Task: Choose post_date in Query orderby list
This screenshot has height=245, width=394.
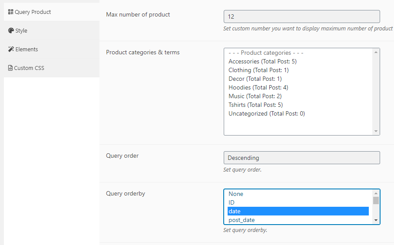Action: click(x=298, y=220)
